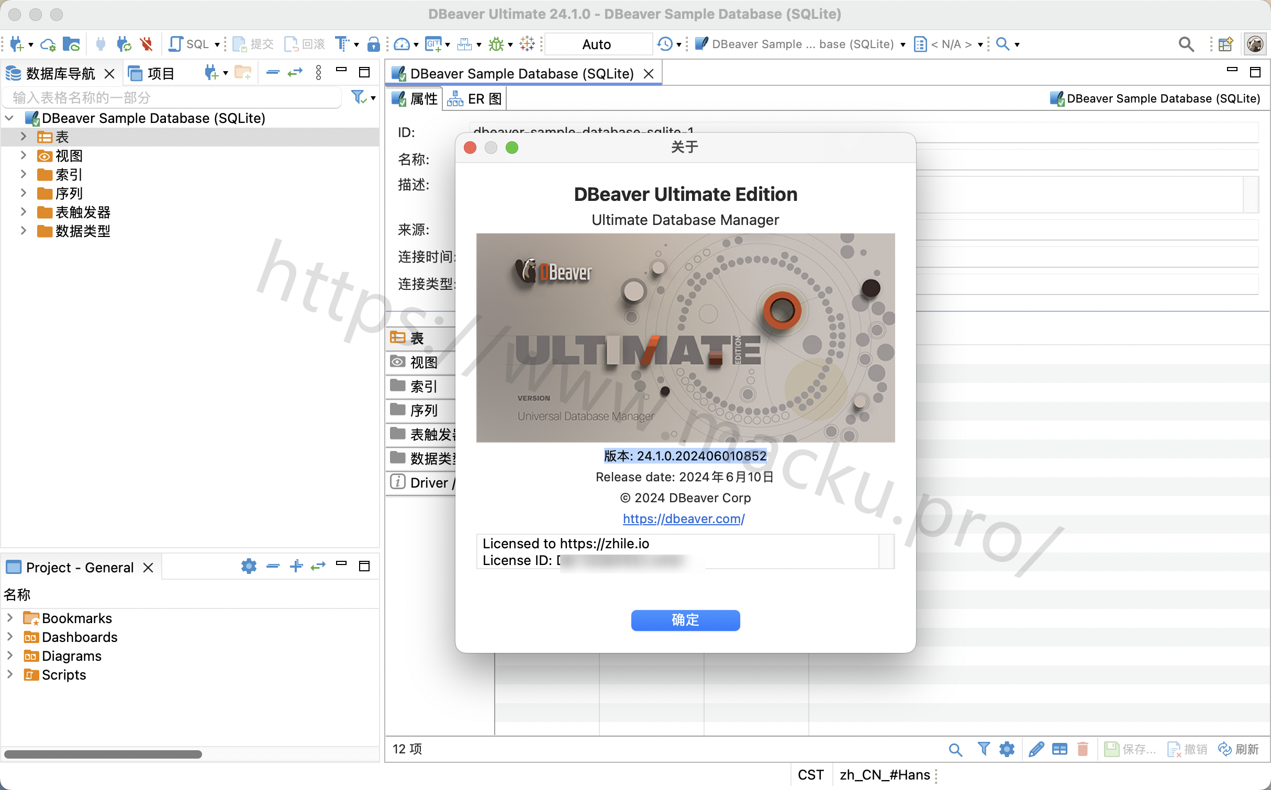This screenshot has height=790, width=1271.
Task: Open the navigator three-dot view menu
Action: [x=319, y=73]
